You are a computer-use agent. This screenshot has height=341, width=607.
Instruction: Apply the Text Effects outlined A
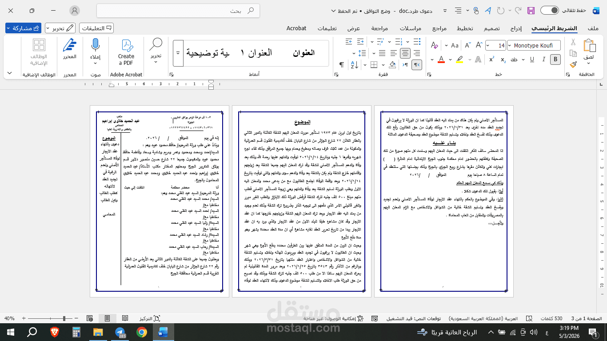click(478, 59)
